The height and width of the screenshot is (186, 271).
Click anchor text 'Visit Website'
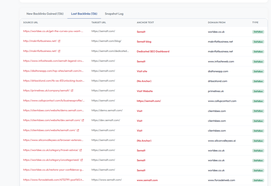145,91
